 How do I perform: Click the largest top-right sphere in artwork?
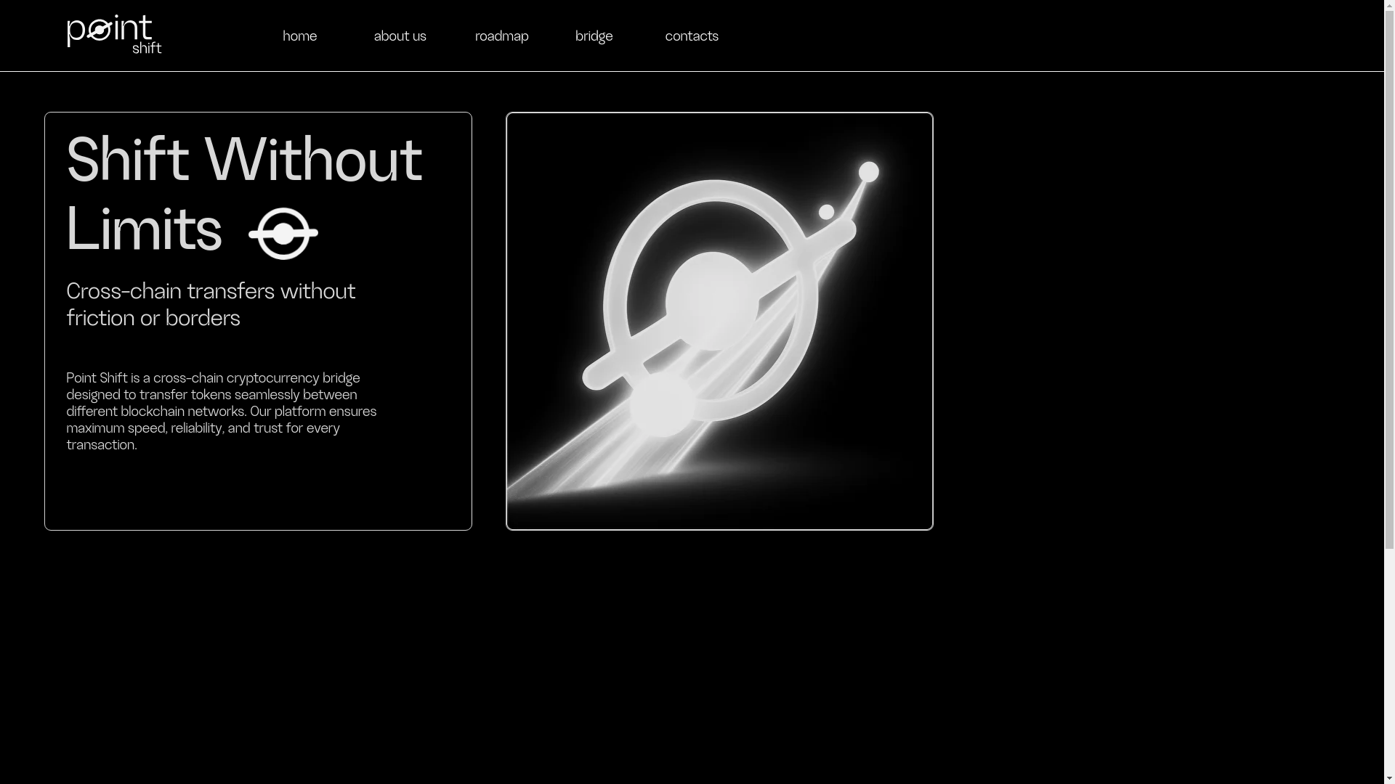click(x=868, y=172)
